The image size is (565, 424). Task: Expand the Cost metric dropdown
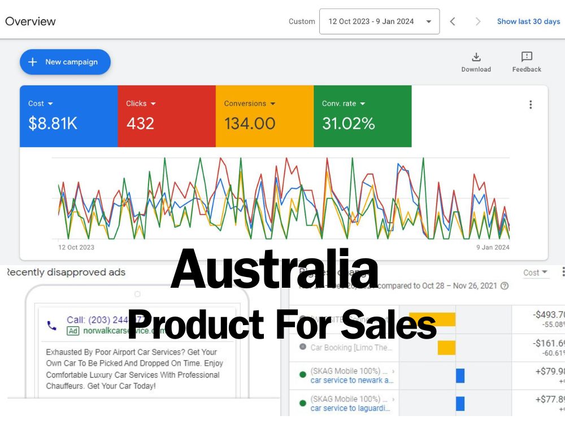50,104
